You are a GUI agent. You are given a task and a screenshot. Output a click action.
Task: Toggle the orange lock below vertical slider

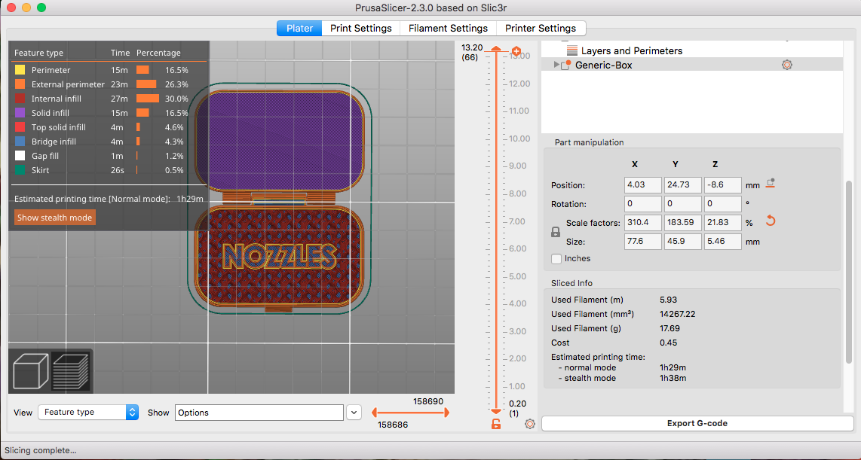[496, 424]
